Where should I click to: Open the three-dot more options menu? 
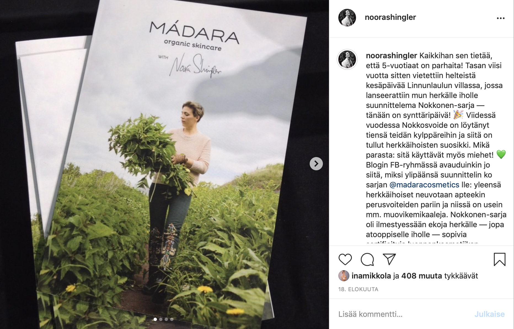(500, 18)
